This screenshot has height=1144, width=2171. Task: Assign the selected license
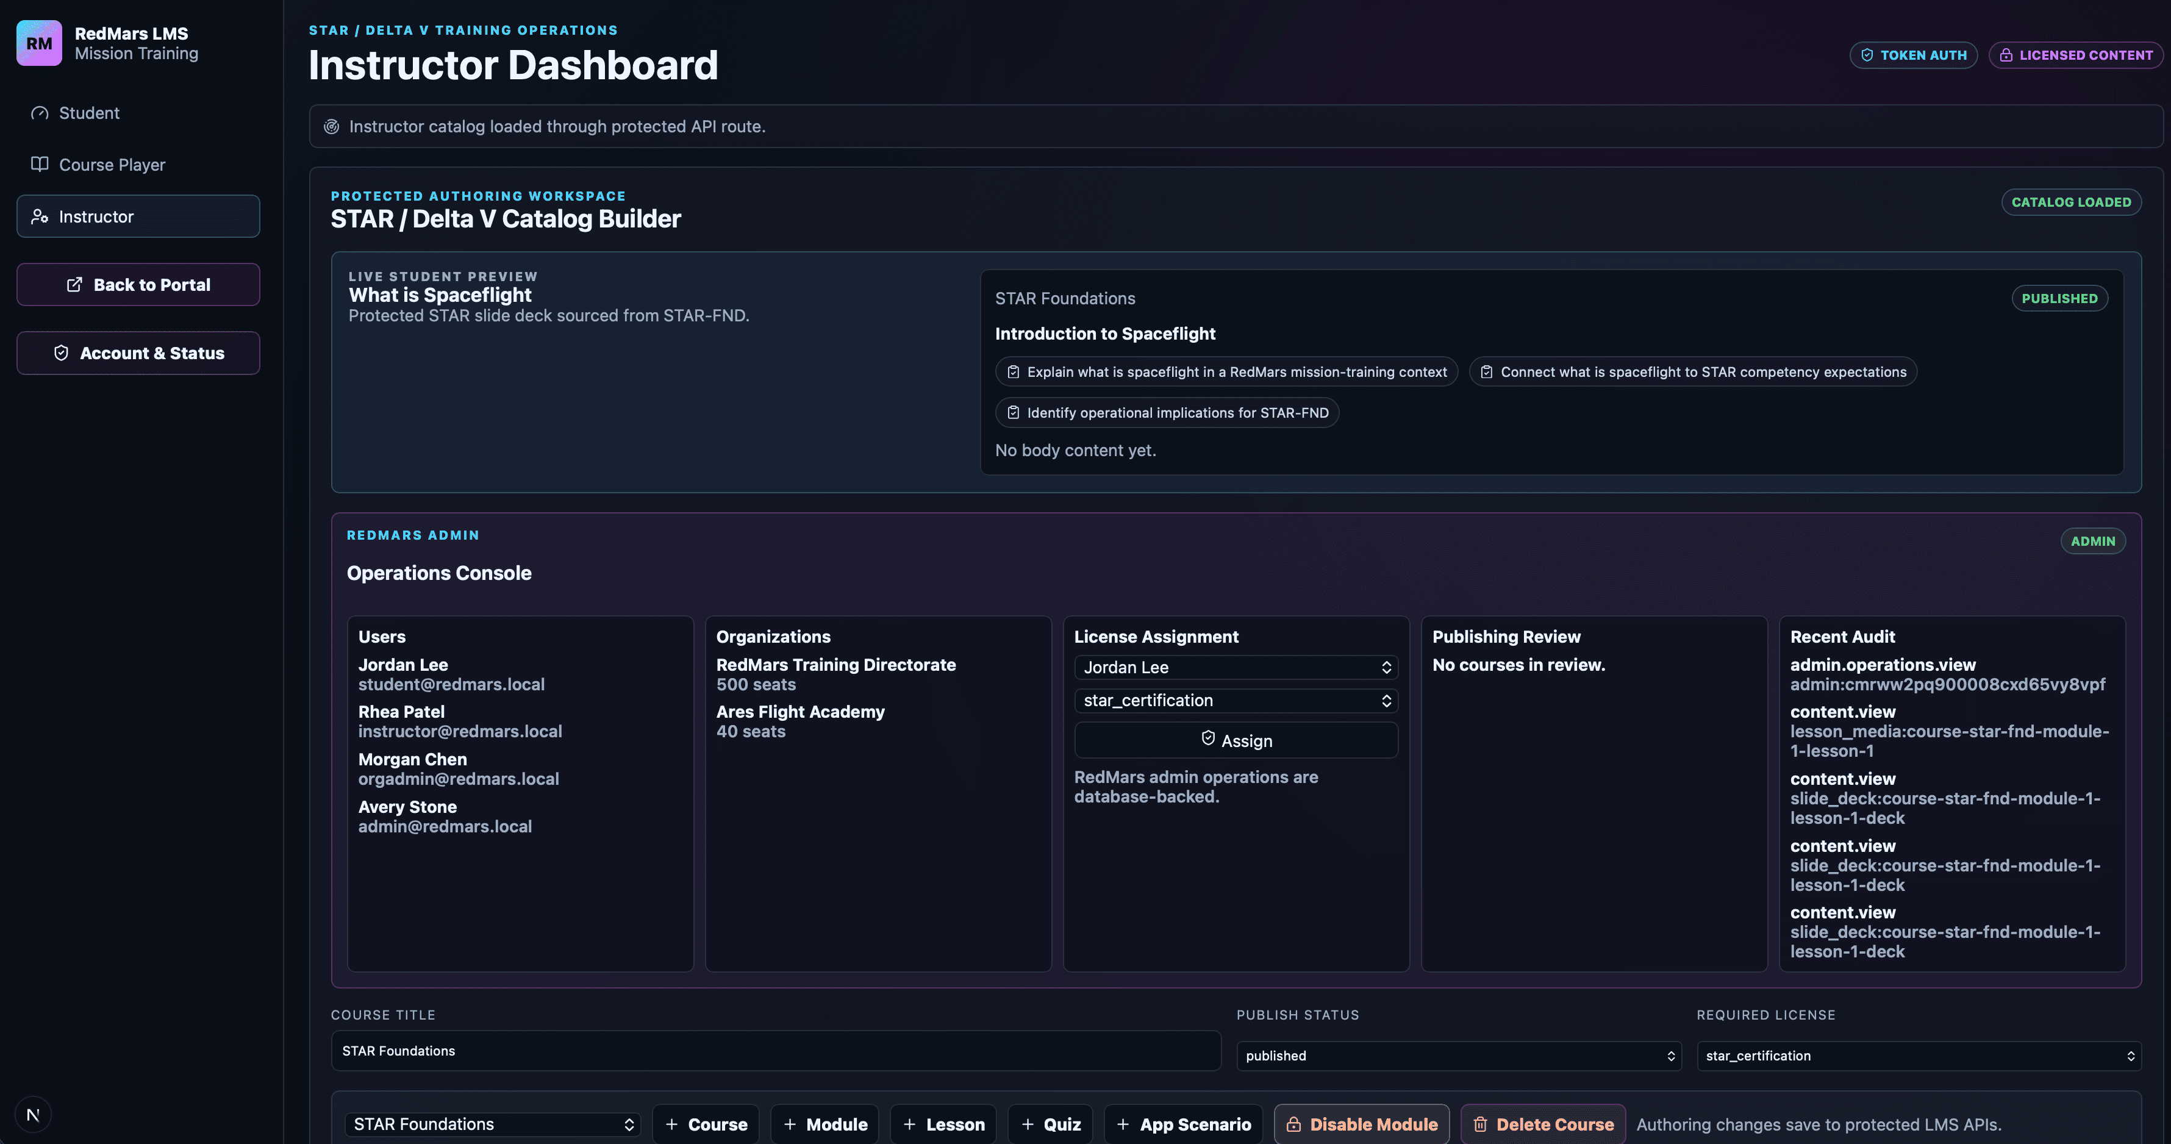pyautogui.click(x=1236, y=740)
